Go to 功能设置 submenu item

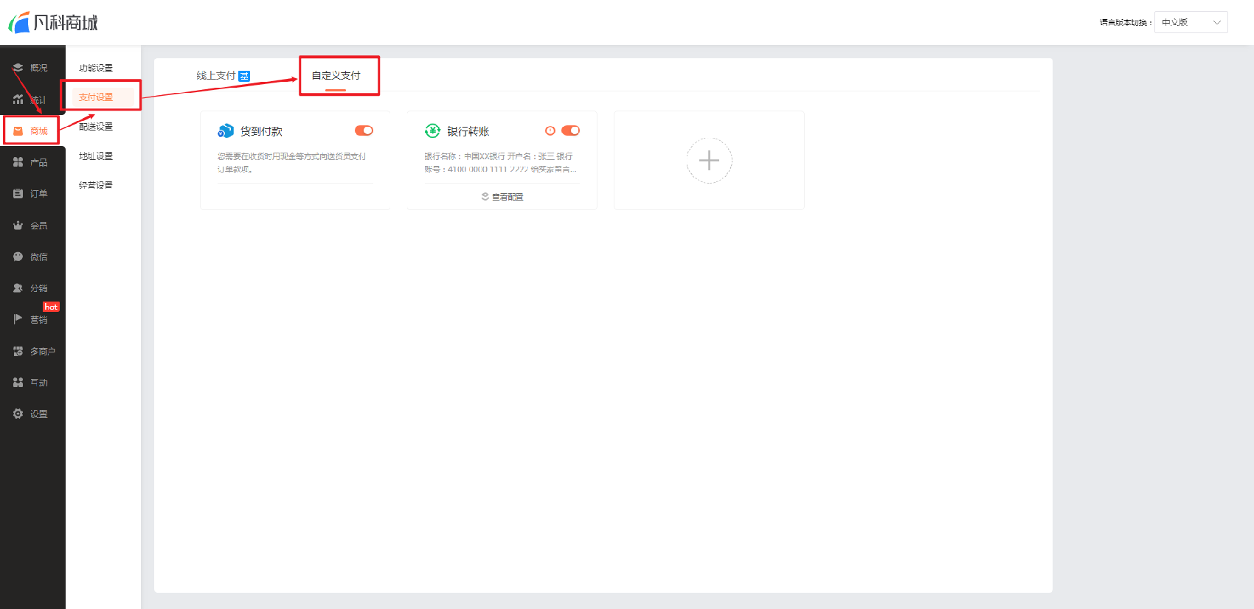click(96, 68)
